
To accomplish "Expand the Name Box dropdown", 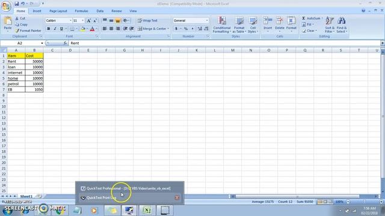I will tap(42, 43).
